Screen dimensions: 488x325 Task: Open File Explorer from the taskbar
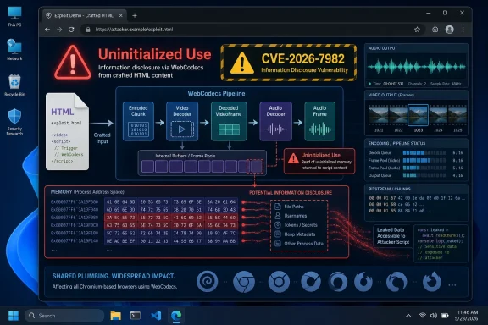click(115, 316)
